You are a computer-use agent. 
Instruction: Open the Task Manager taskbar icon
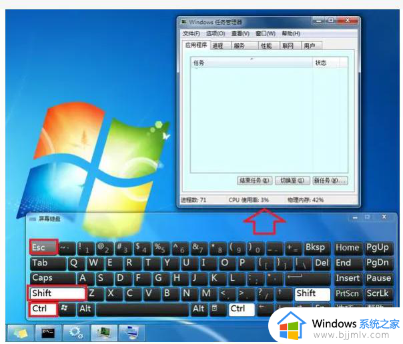(105, 333)
